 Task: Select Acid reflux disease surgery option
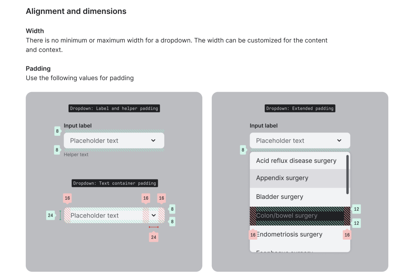(x=296, y=161)
